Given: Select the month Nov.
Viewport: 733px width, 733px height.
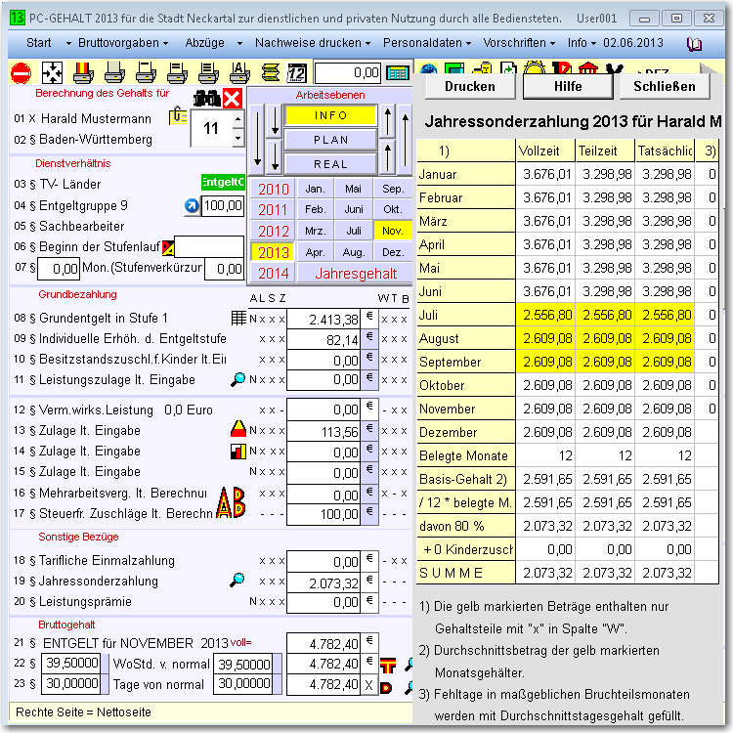Looking at the screenshot, I should point(392,231).
